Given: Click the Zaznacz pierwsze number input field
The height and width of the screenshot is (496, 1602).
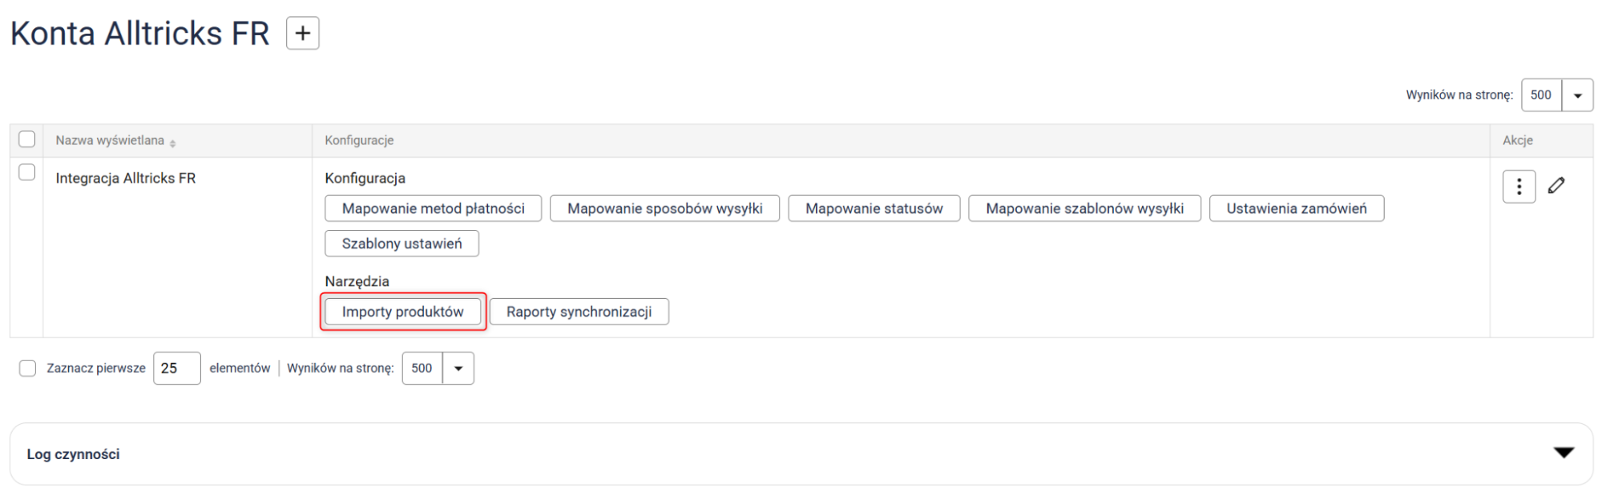Looking at the screenshot, I should 176,369.
